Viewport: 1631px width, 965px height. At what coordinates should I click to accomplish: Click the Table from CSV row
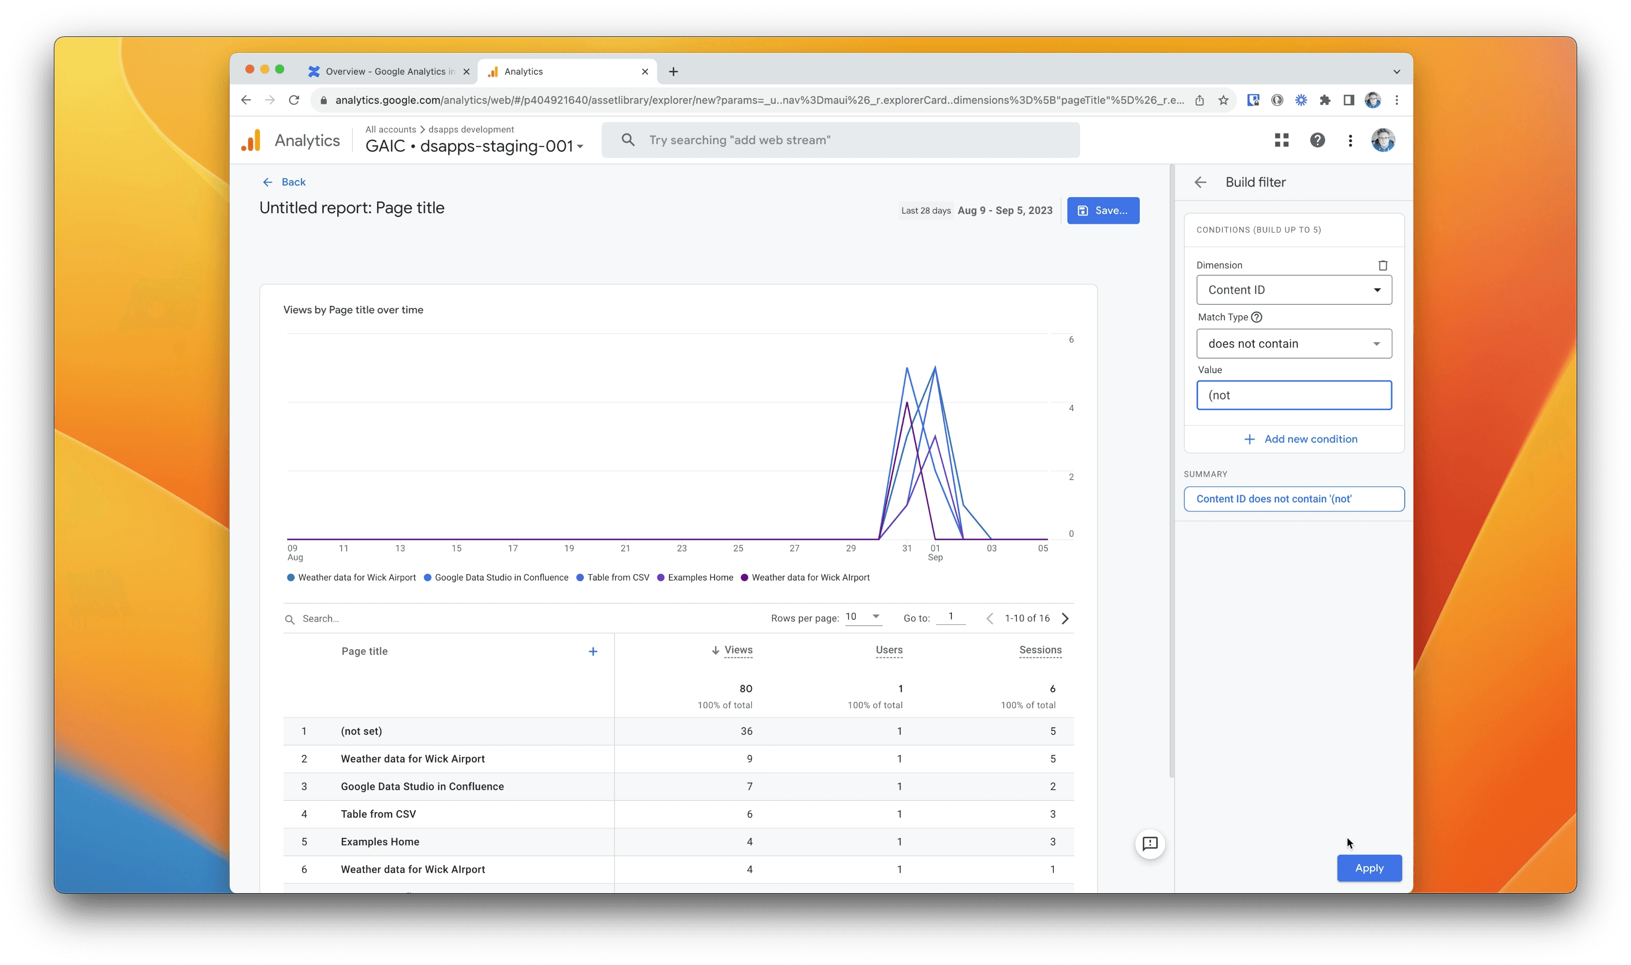click(678, 814)
